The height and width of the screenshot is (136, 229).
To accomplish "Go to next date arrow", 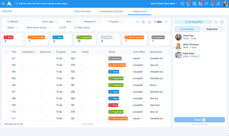I will pyautogui.click(x=209, y=22).
